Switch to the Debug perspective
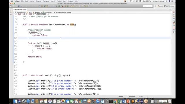 [x=172, y=6]
